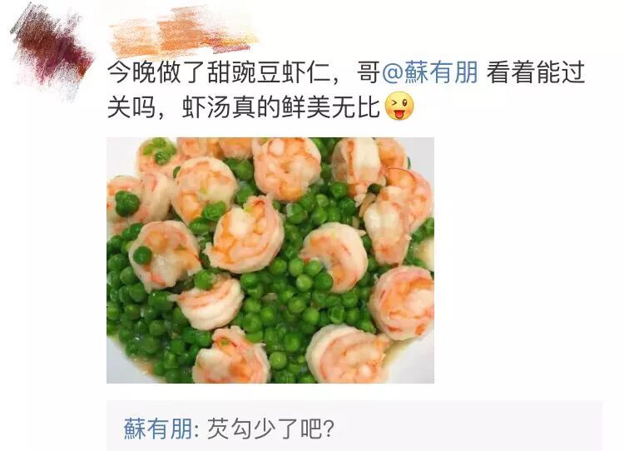Viewport: 624px width, 451px height.
Task: Click the word 虾仁 before the comma
Action: (x=305, y=72)
